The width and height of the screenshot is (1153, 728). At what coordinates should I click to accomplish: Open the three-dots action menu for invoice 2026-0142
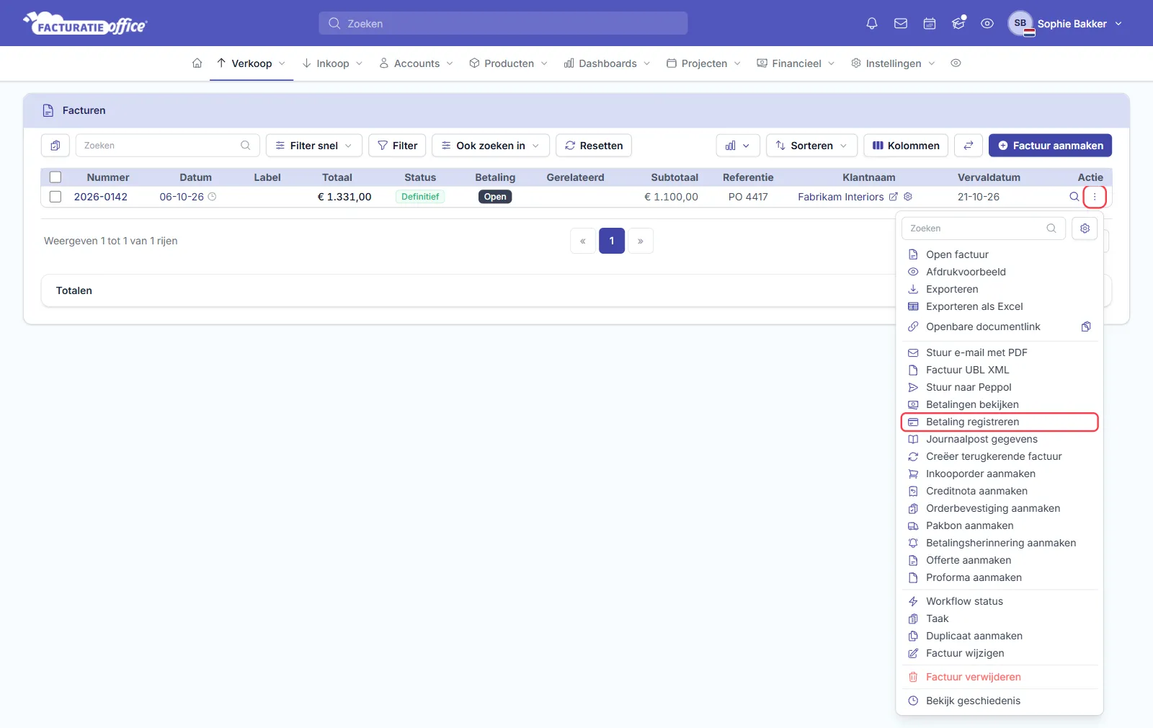[1095, 197]
